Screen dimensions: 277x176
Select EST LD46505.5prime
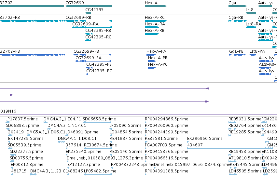click(x=245, y=171)
